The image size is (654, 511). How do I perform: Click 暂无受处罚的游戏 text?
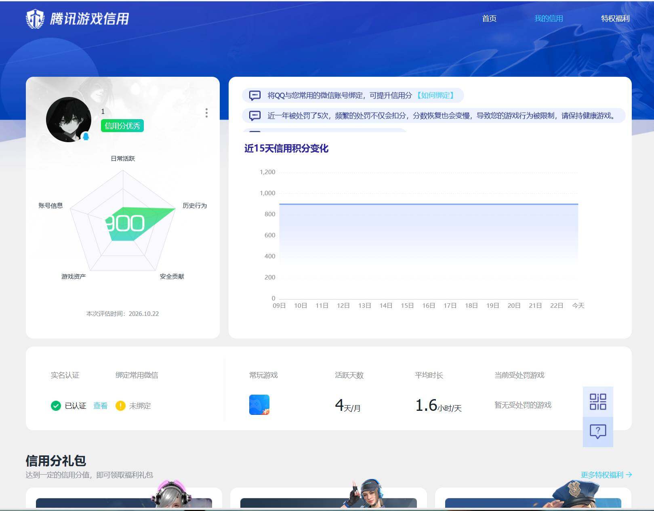[523, 405]
